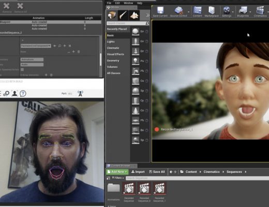
Task: Click the folder icon beside the Content path
Action: pos(182,172)
